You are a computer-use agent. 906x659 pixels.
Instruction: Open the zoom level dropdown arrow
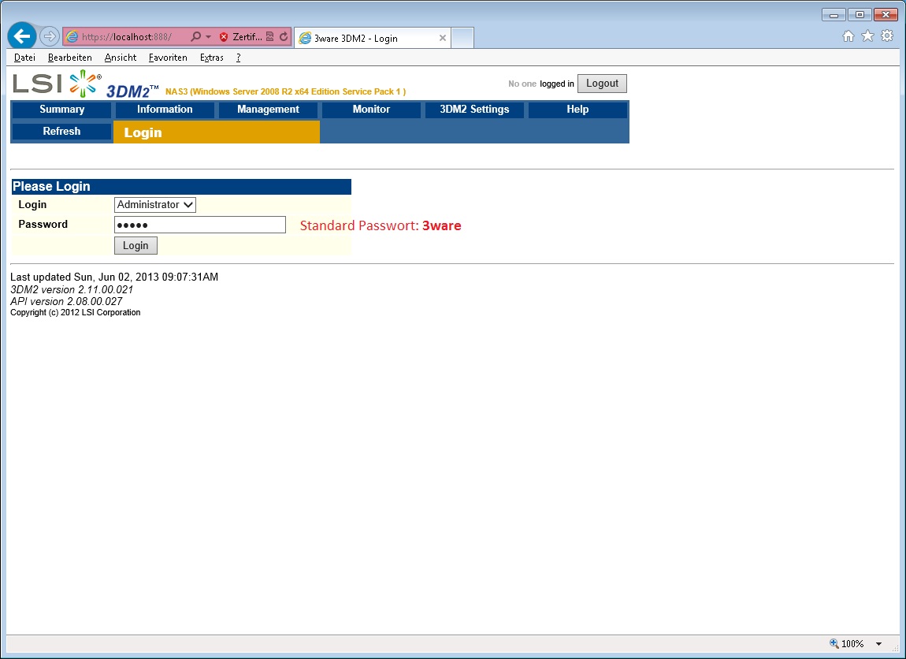pos(879,644)
